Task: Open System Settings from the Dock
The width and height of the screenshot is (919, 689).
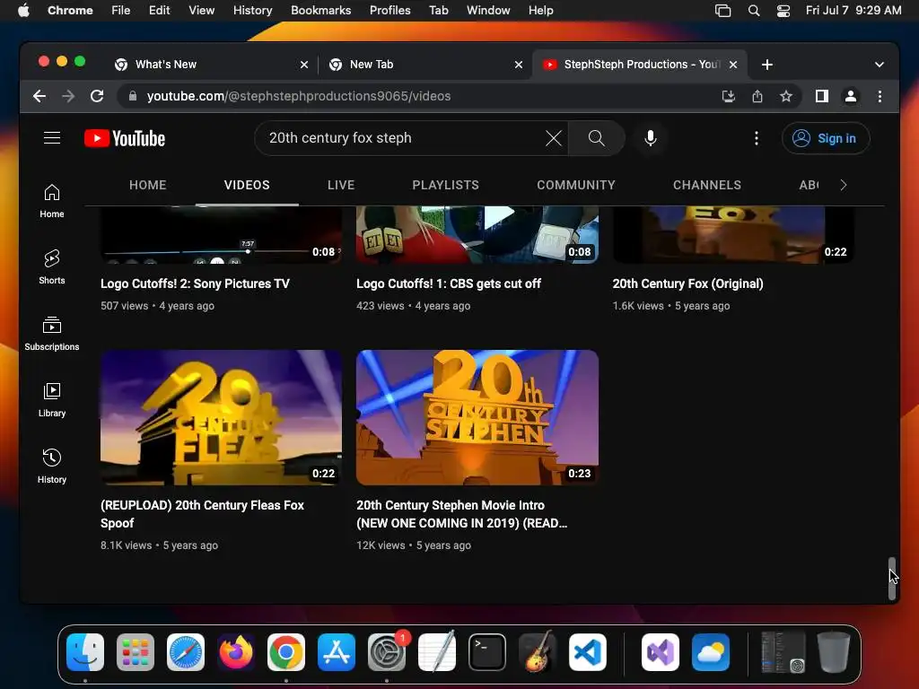Action: point(387,652)
